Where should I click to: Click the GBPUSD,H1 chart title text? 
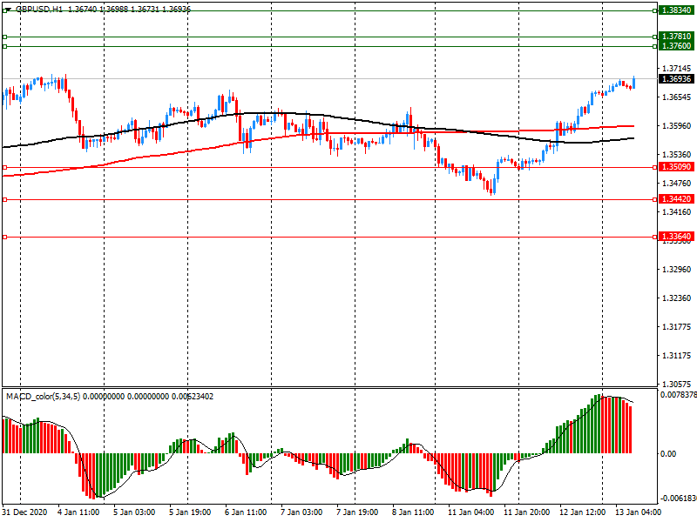[39, 8]
